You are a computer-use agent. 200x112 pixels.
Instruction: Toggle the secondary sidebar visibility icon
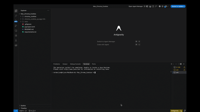point(153,6)
